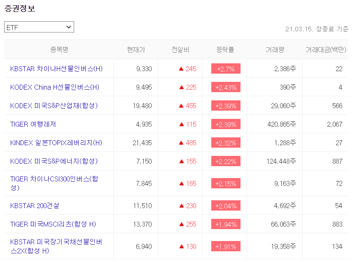Click current price 4,935

(x=144, y=124)
